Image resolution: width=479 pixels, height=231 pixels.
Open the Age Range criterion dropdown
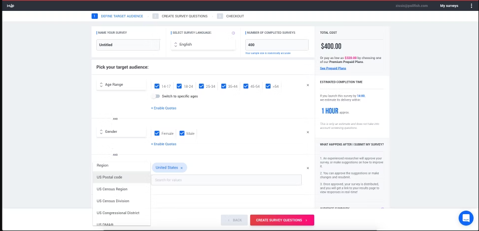point(121,85)
